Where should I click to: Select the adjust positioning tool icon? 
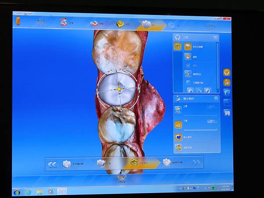click(187, 74)
